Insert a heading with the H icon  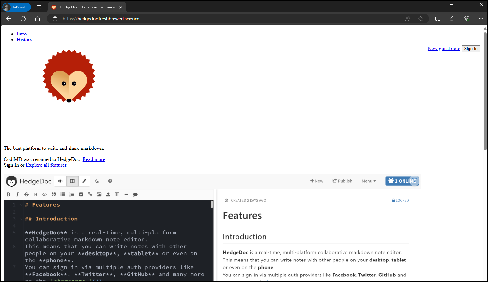pos(36,194)
